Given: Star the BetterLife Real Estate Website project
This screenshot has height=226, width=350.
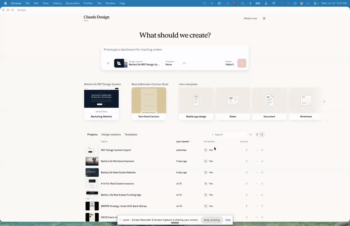Looking at the screenshot, I should tap(262, 172).
